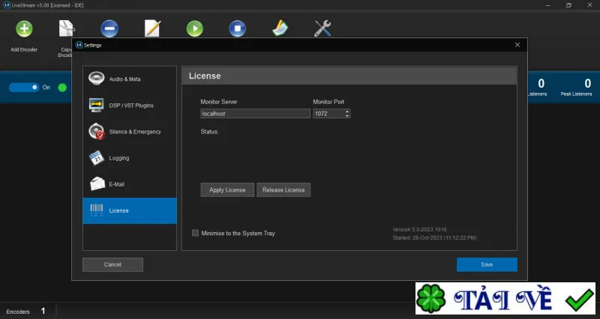Toggle the blue On switch
Viewport: 600px width, 319px height.
(x=24, y=88)
